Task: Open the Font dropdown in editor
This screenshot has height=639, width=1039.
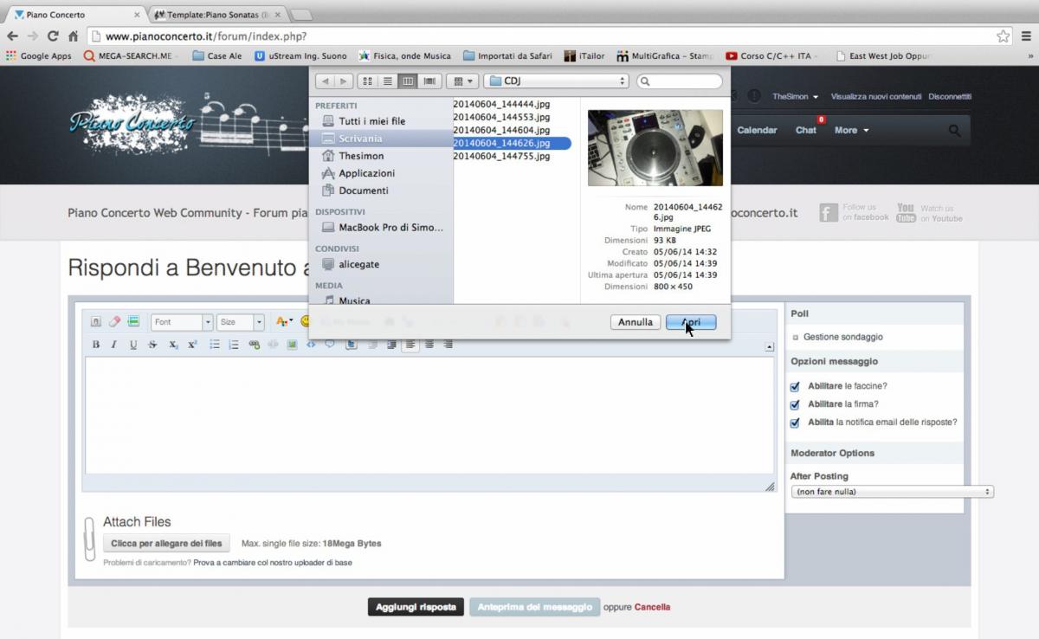Action: 182,322
